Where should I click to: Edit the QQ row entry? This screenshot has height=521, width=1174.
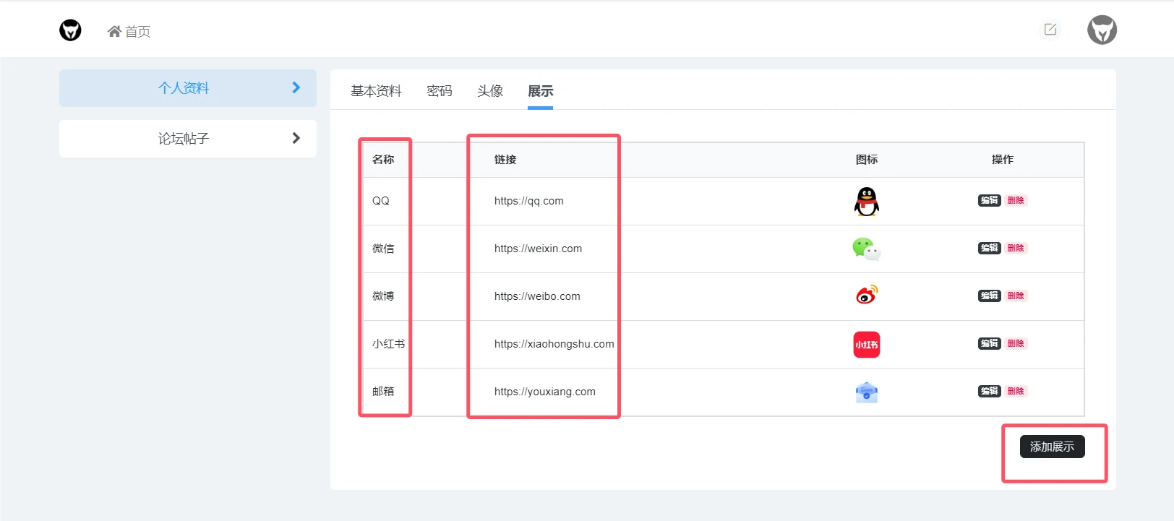[989, 201]
